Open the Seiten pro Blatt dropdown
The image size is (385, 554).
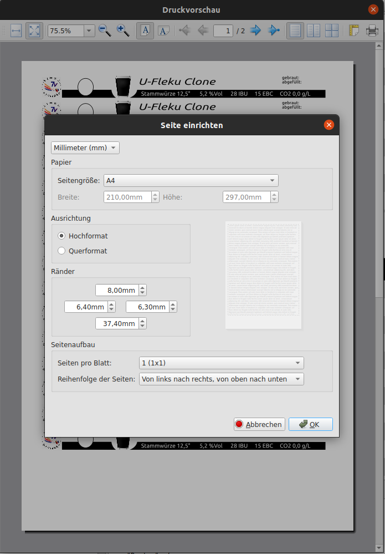221,363
